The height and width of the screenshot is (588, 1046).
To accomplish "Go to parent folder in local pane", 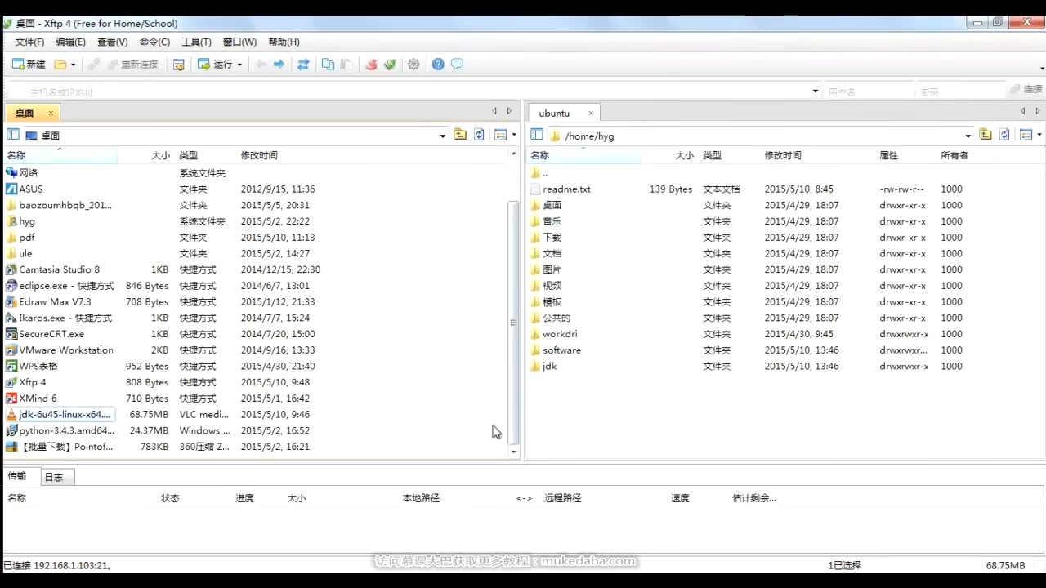I will 460,135.
